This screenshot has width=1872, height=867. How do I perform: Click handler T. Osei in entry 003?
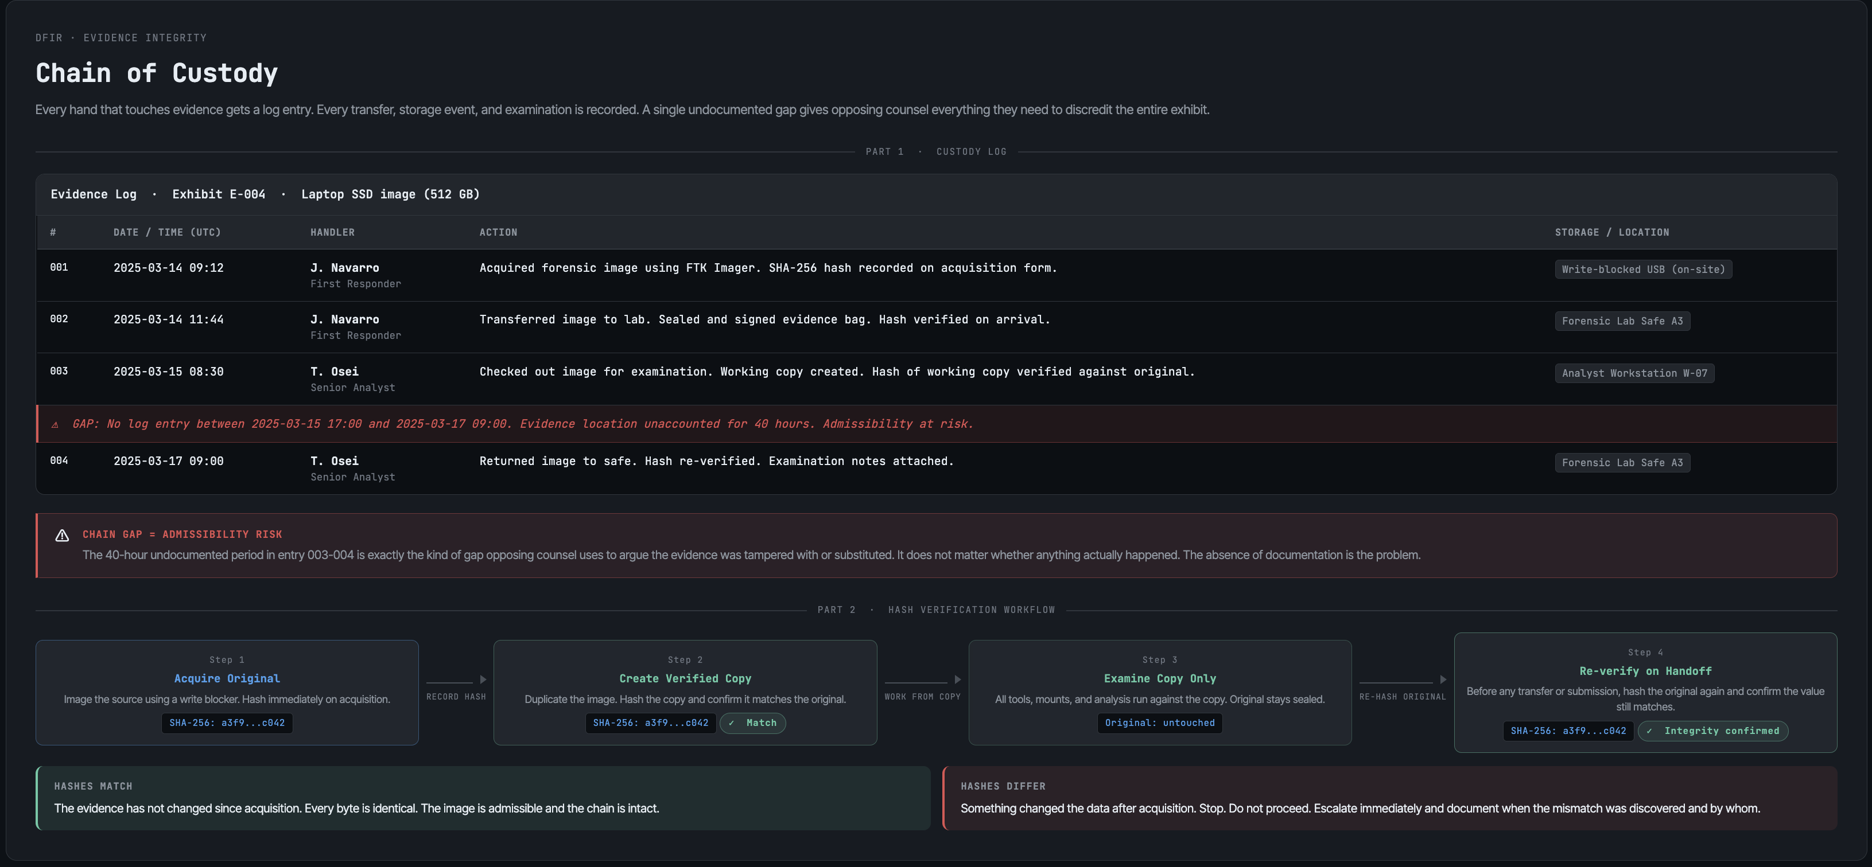(x=334, y=372)
